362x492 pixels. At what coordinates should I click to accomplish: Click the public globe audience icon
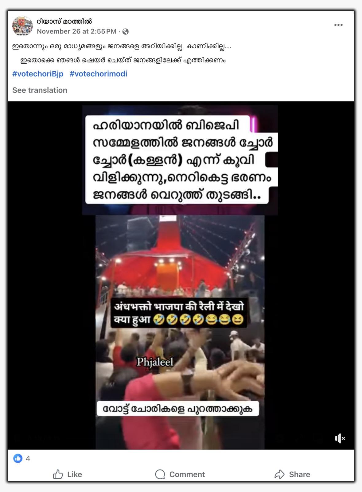tap(125, 32)
